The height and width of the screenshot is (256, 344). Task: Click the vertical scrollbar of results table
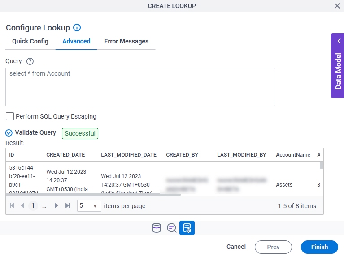coord(322,165)
